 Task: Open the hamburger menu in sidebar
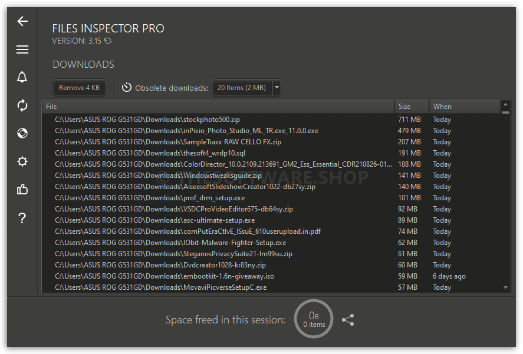22,49
